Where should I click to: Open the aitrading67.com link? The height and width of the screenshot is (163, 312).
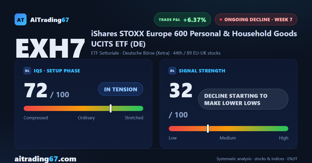click(45, 159)
